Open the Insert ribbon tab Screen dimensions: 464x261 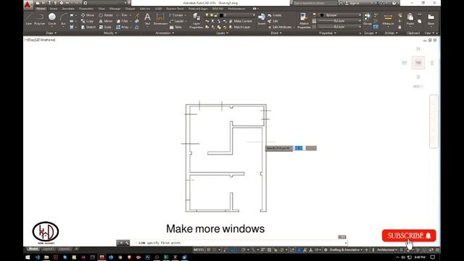(54, 9)
